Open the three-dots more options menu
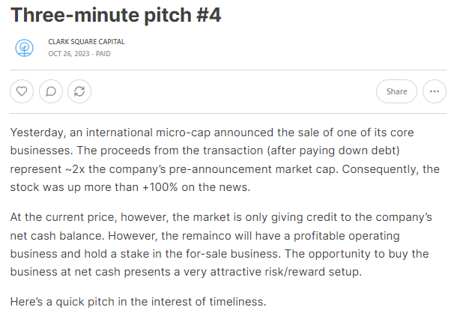 coord(435,91)
